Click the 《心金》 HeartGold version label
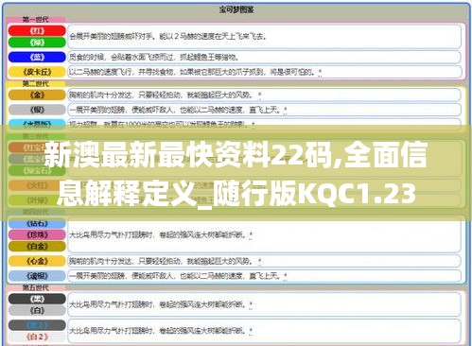This screenshot has width=472, height=346. [37, 261]
